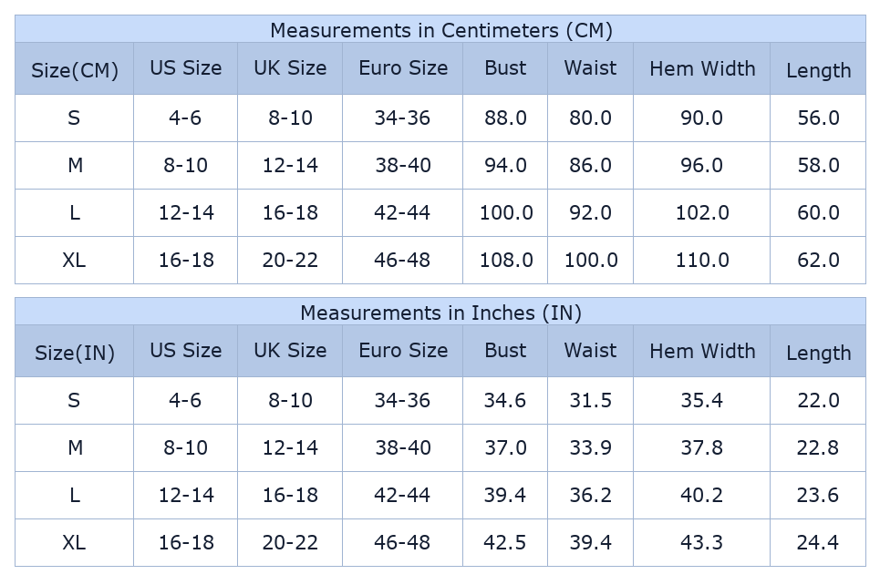Click the Hem Width value 43.3

tap(702, 543)
